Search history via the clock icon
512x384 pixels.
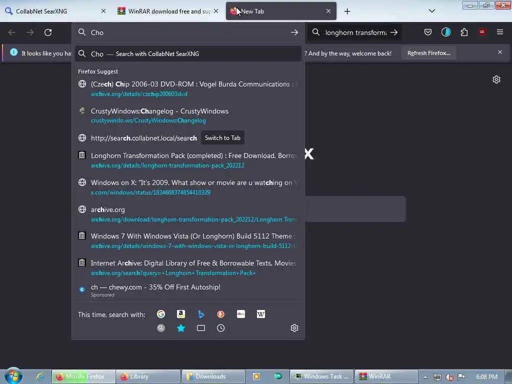click(x=220, y=328)
